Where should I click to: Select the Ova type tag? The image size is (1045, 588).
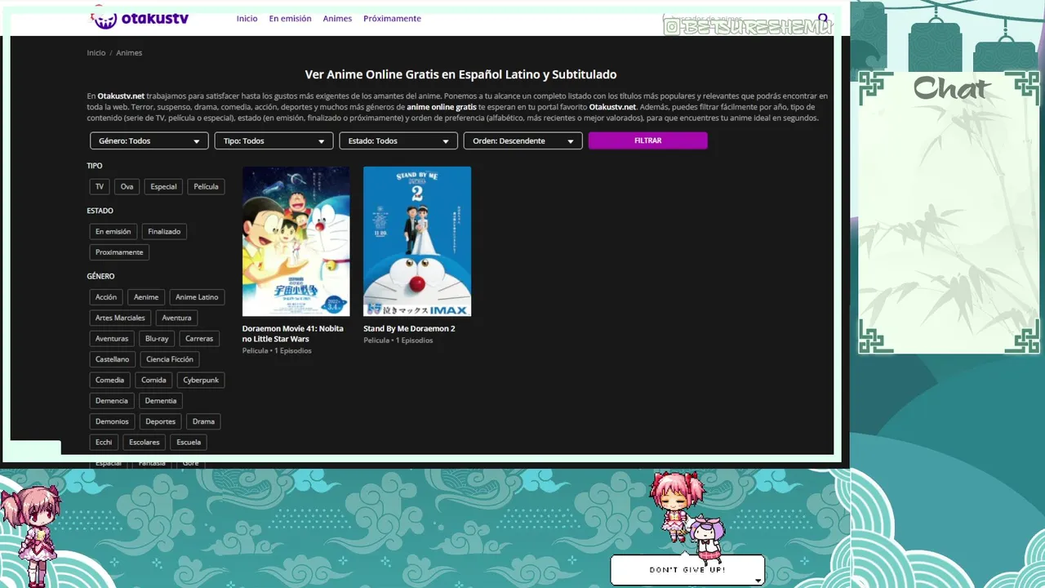point(127,186)
